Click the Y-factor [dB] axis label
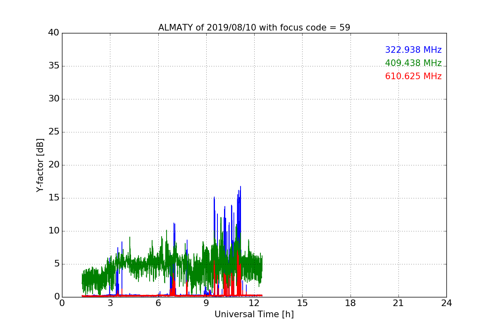 tap(40, 165)
